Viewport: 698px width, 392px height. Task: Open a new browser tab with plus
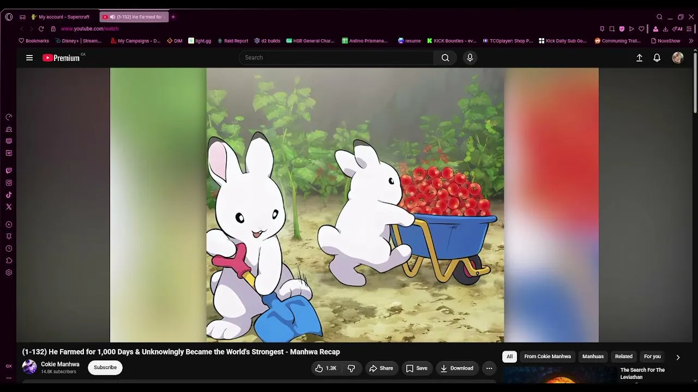pos(173,17)
